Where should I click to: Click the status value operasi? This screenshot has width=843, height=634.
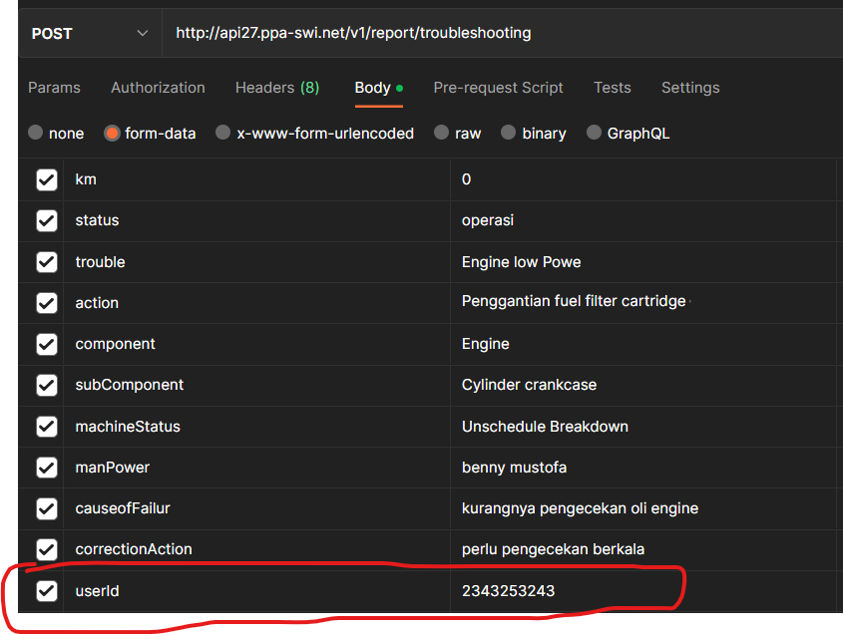pos(488,220)
